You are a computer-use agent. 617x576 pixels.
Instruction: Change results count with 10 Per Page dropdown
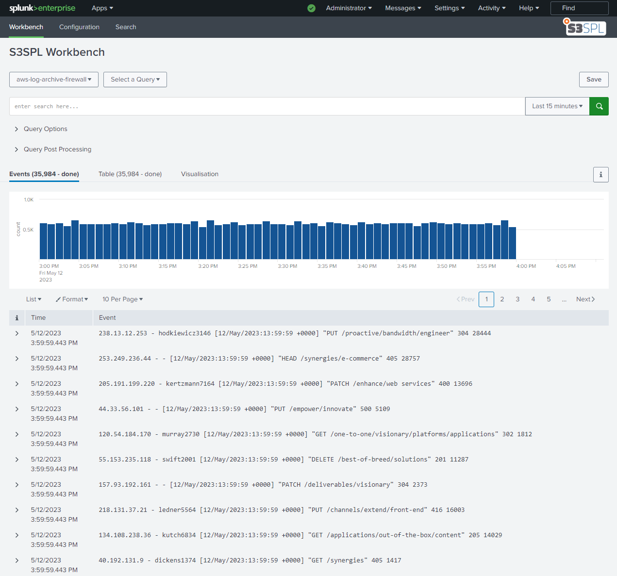(122, 299)
